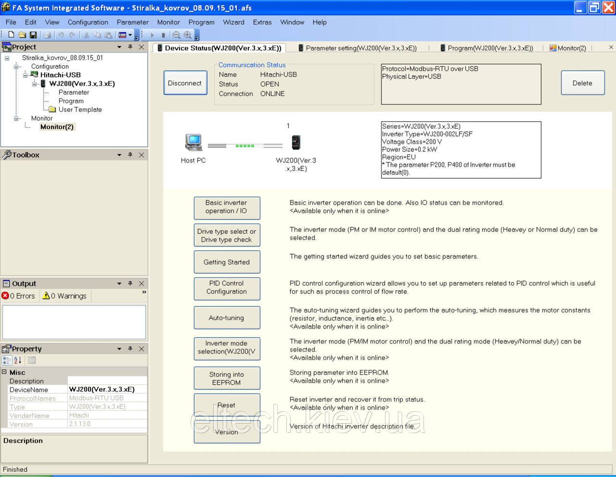Image resolution: width=616 pixels, height=477 pixels.
Task: Click the Description property value field
Action: [x=107, y=381]
